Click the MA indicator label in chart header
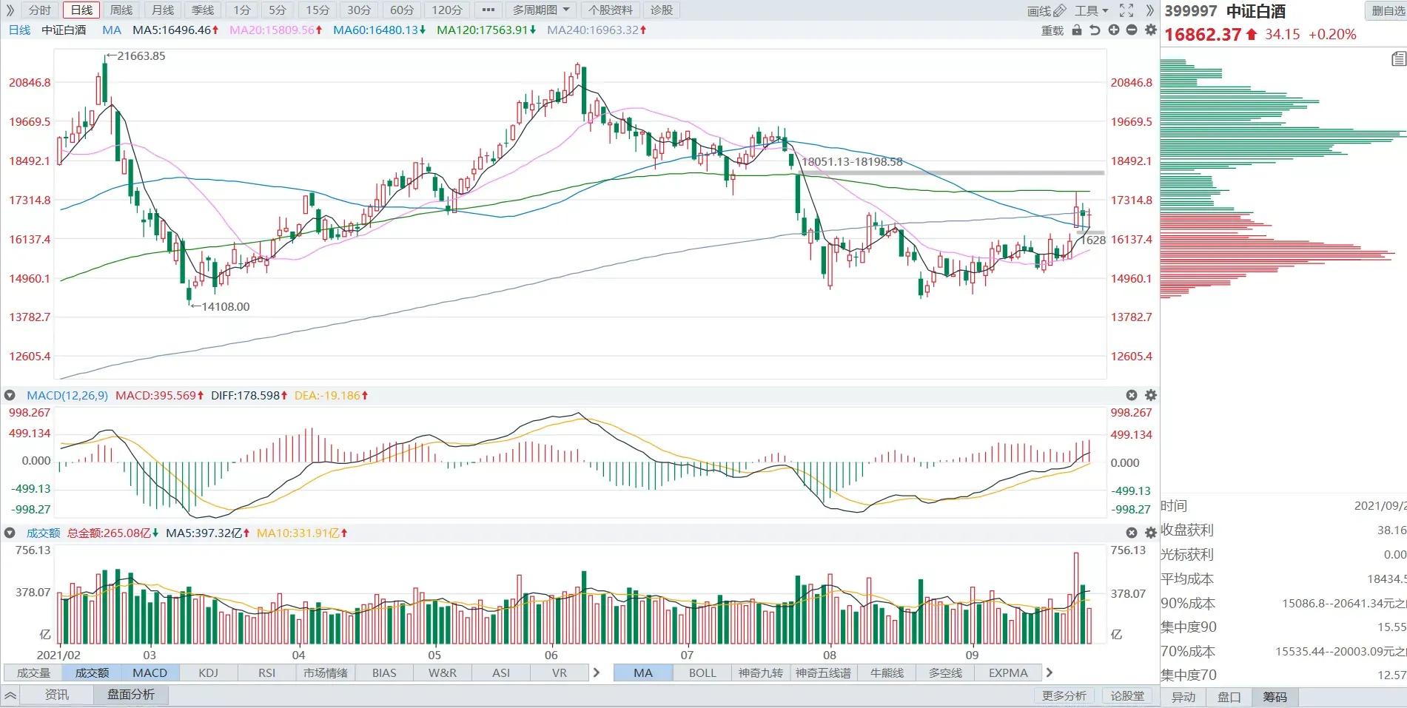The width and height of the screenshot is (1407, 708). pos(112,30)
